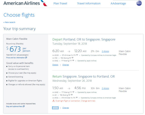Image resolution: width=145 pixels, height=115 pixels.
Task: Click the Wi-Fi icon beside AA 26 Boeing 787
Action: (72, 95)
